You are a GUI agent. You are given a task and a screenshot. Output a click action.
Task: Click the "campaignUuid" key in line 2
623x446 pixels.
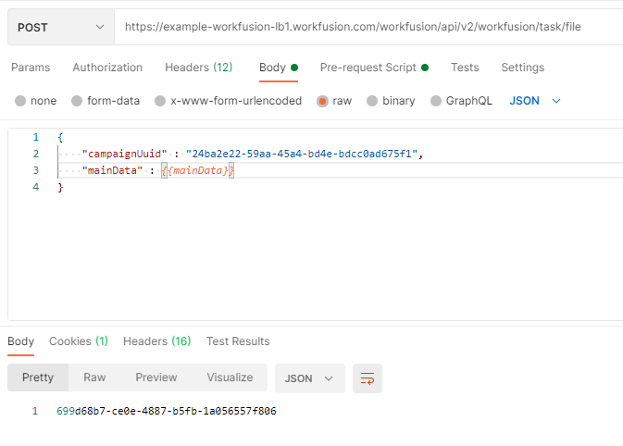point(124,154)
